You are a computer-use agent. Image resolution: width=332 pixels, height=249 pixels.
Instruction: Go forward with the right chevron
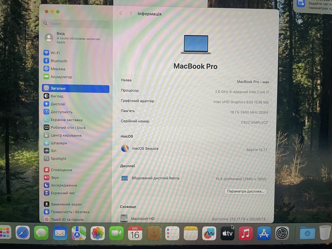tap(131, 14)
